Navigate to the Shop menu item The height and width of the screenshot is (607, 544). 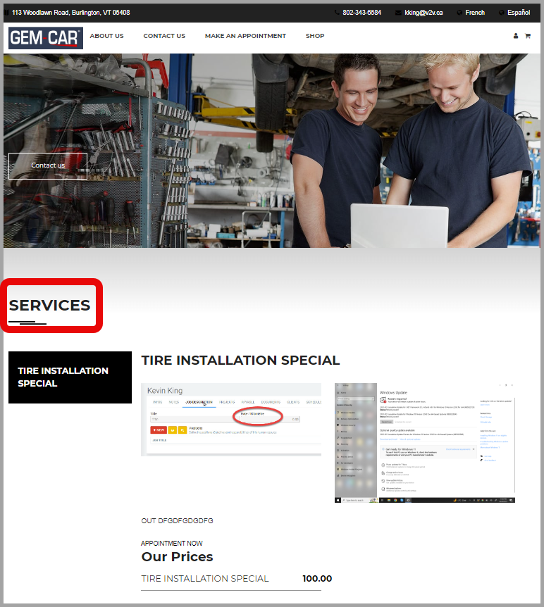click(x=315, y=36)
